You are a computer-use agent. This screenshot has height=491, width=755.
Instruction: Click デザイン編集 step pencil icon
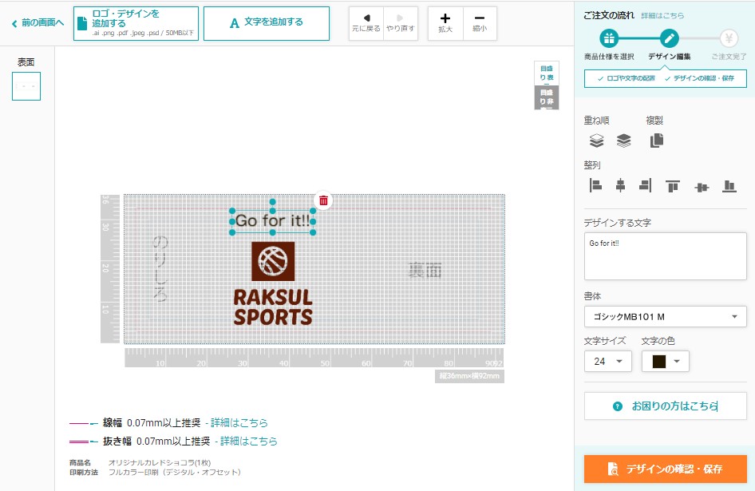670,38
